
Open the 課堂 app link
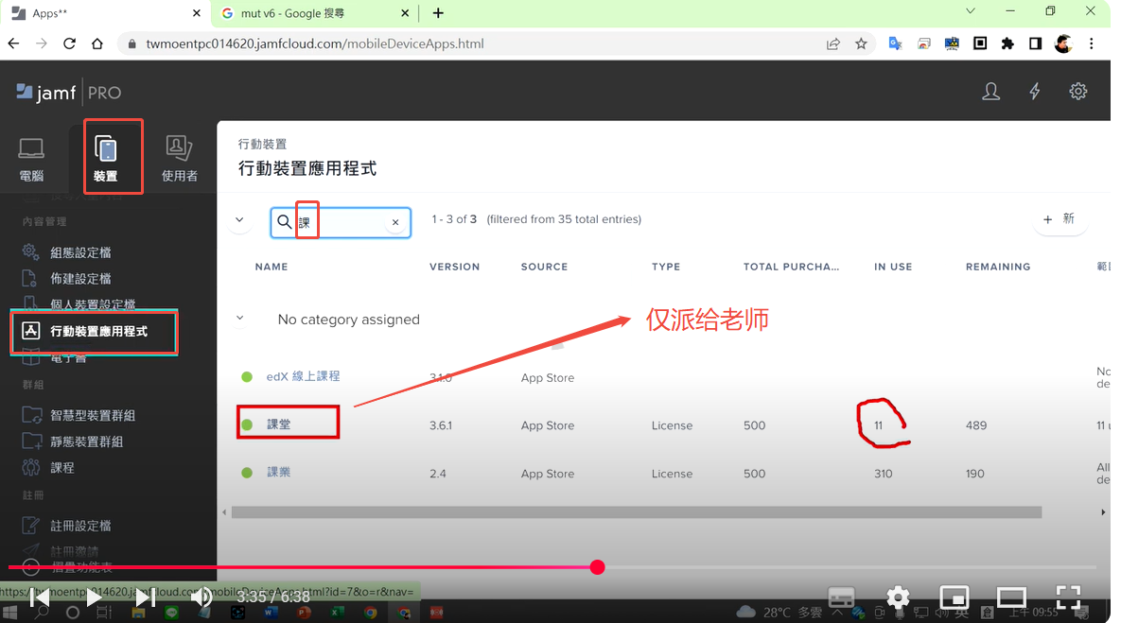click(279, 424)
